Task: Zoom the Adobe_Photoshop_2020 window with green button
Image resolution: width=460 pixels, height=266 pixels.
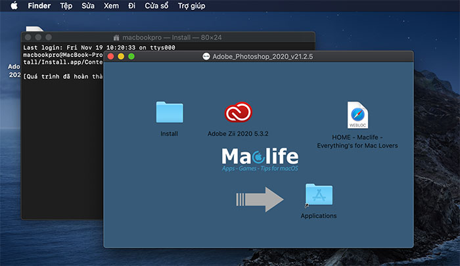Action: pos(131,57)
